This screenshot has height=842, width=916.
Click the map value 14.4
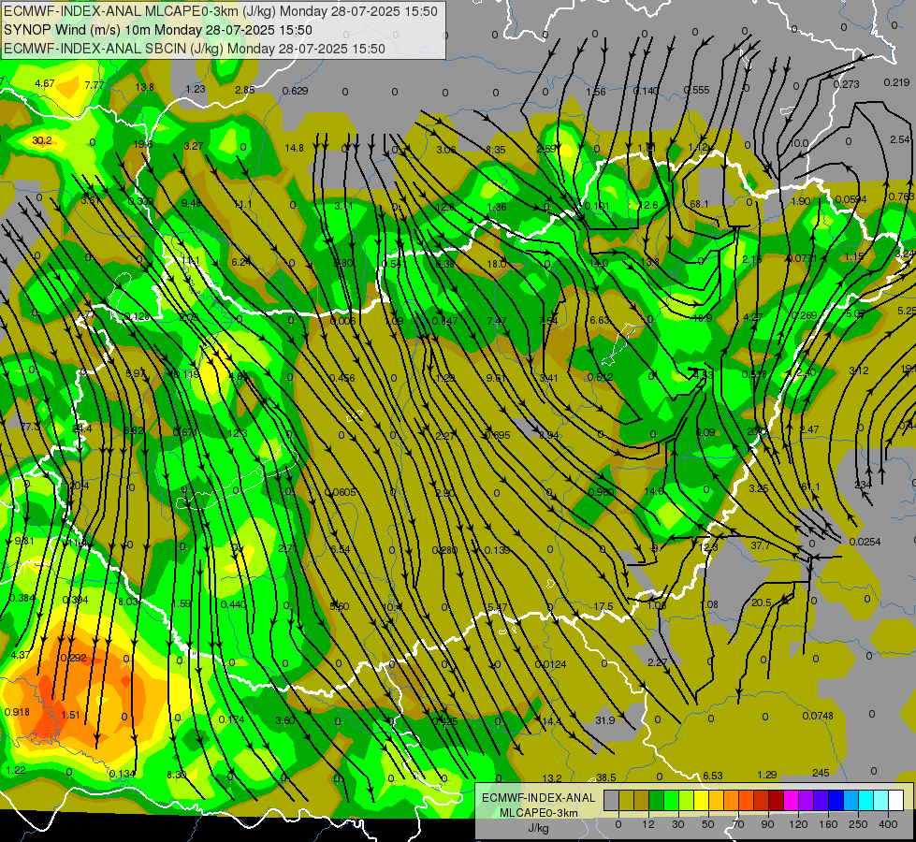pos(551,721)
